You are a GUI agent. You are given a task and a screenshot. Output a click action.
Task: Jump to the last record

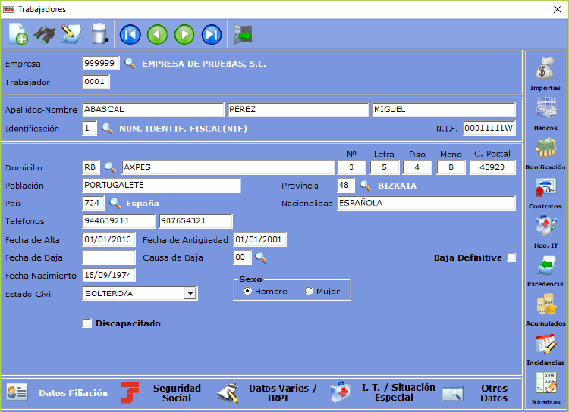212,35
